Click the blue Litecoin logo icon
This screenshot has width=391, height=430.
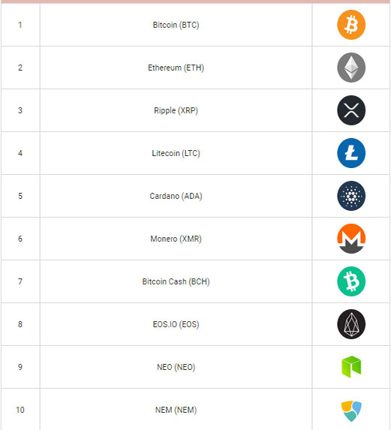coord(351,153)
